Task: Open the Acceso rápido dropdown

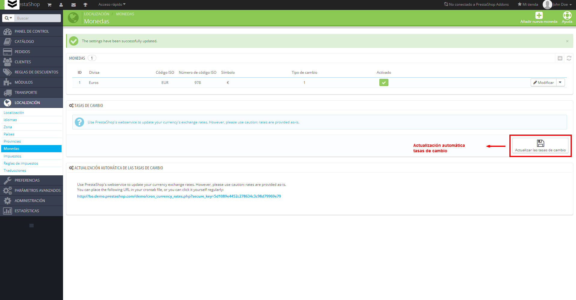Action: pos(112,4)
